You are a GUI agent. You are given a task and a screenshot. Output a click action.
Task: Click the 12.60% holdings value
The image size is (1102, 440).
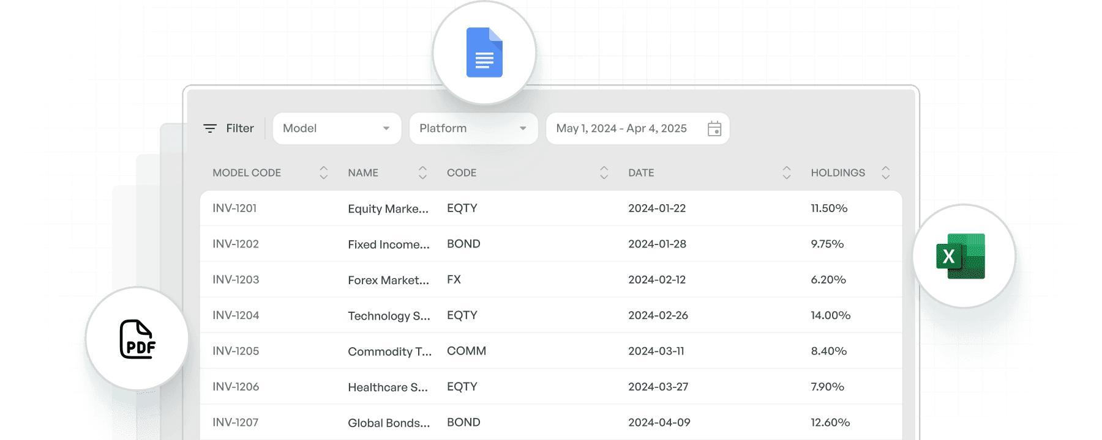tap(830, 422)
